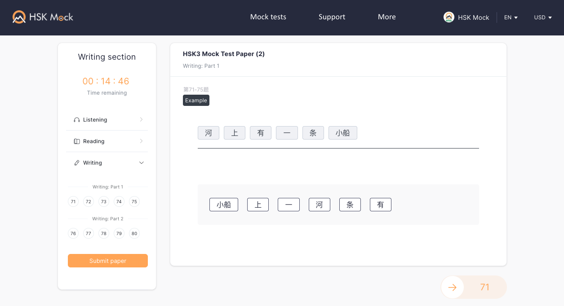Select the 小船 word tile in answer pool
564x306 pixels.
tap(224, 205)
